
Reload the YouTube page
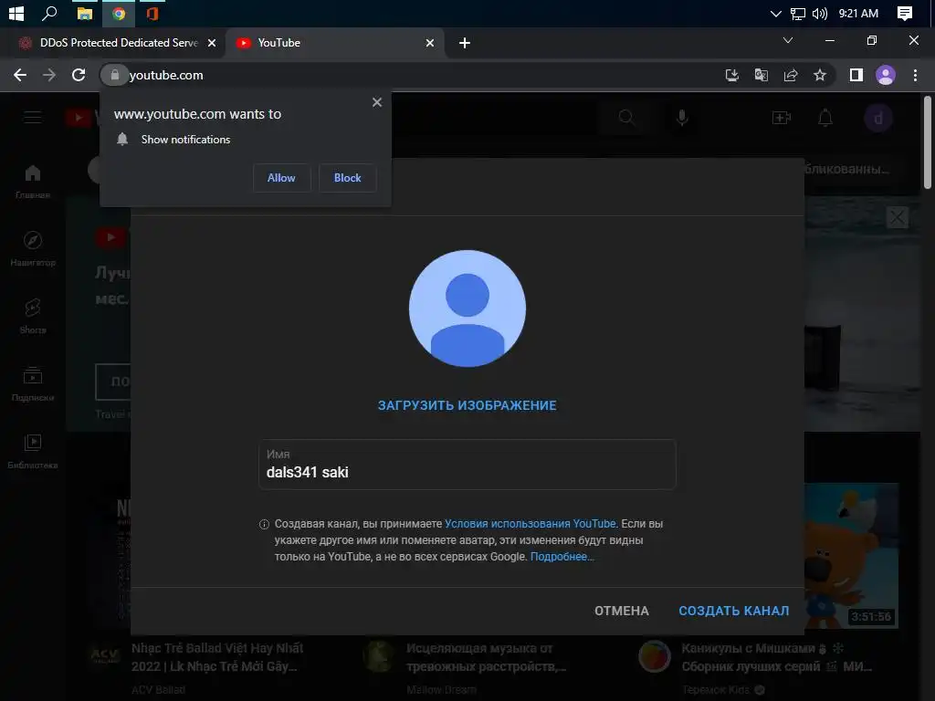pyautogui.click(x=79, y=75)
